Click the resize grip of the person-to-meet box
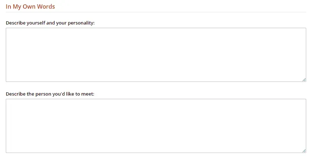 coord(304,151)
